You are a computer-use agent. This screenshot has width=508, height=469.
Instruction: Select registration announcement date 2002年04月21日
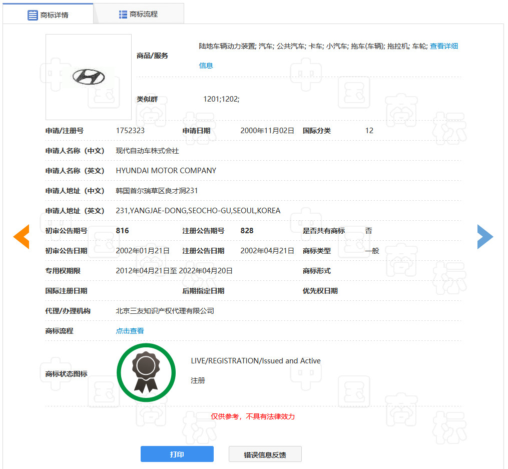pyautogui.click(x=267, y=251)
